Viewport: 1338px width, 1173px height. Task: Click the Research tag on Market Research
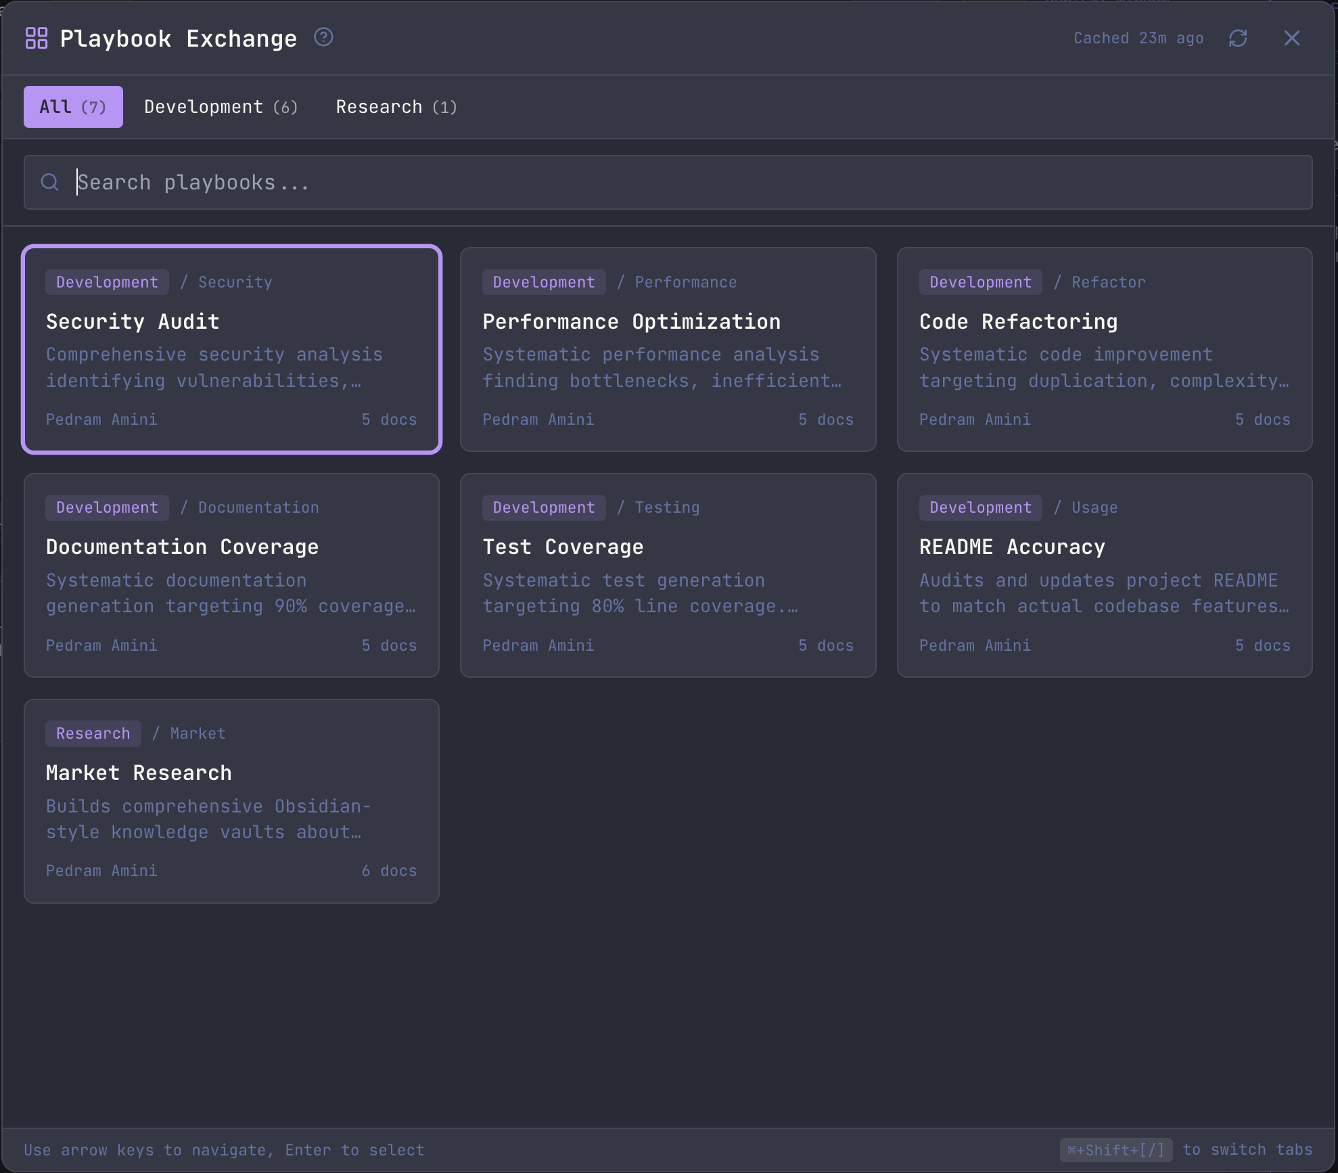coord(93,733)
